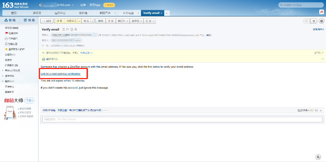Switch to the 收件箱 tab

point(83,13)
